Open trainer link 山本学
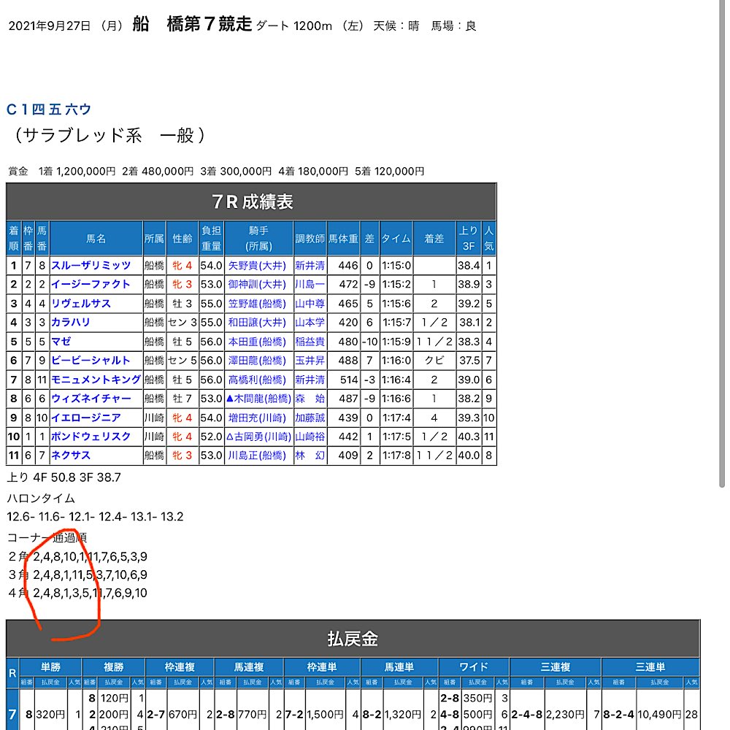 (x=310, y=322)
